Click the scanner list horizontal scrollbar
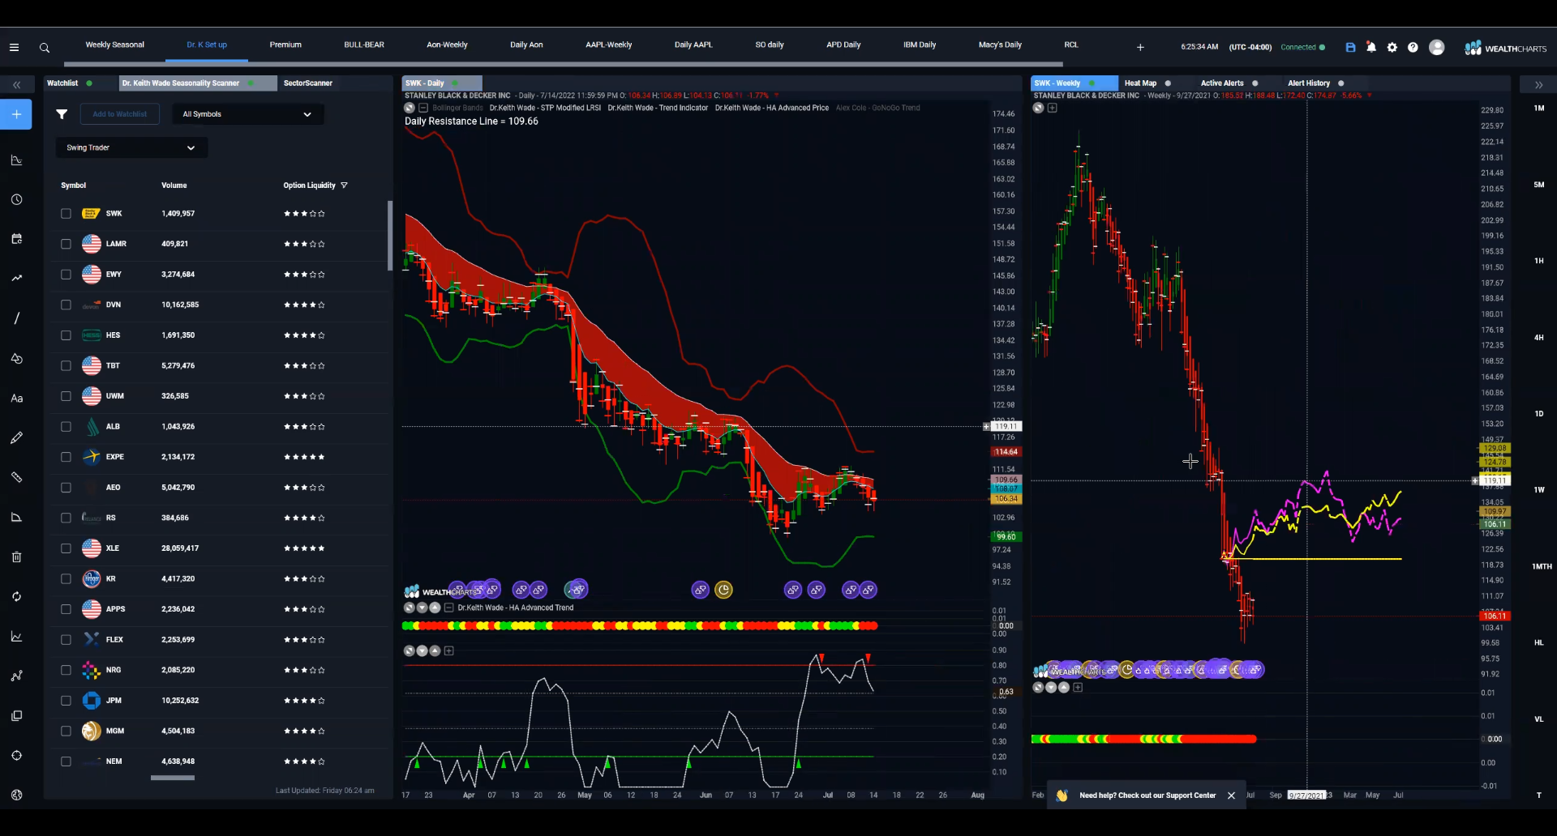 coord(173,778)
